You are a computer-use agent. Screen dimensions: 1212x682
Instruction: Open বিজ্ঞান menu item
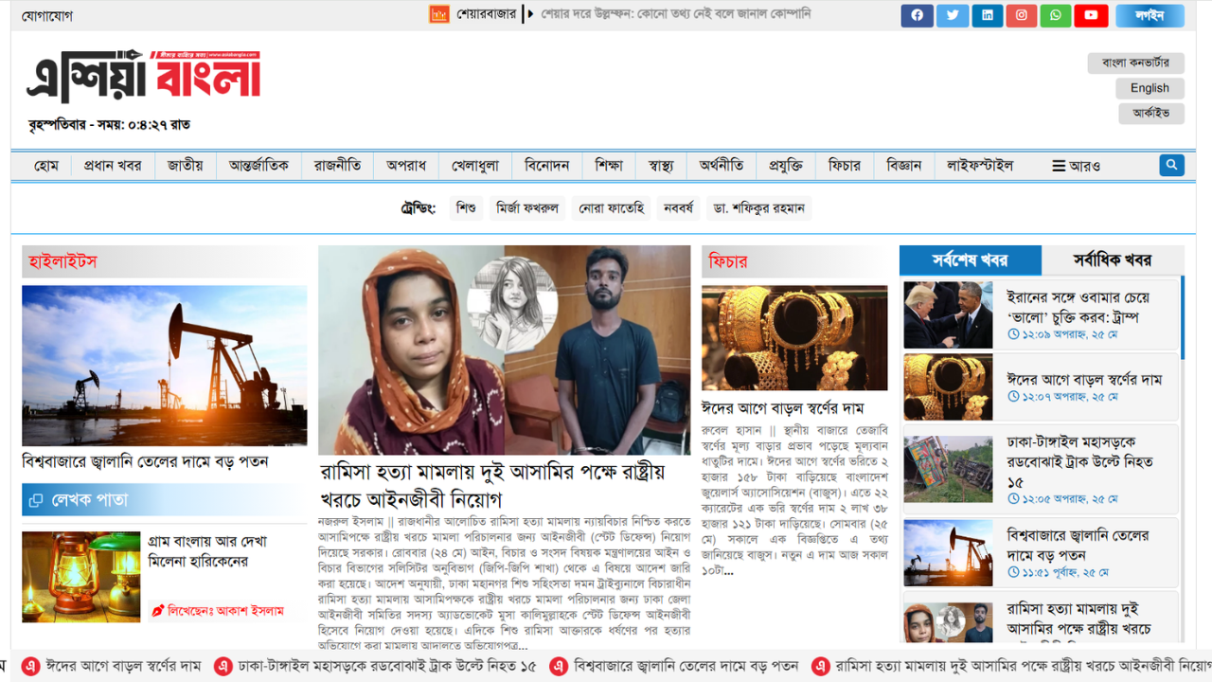[x=904, y=166]
